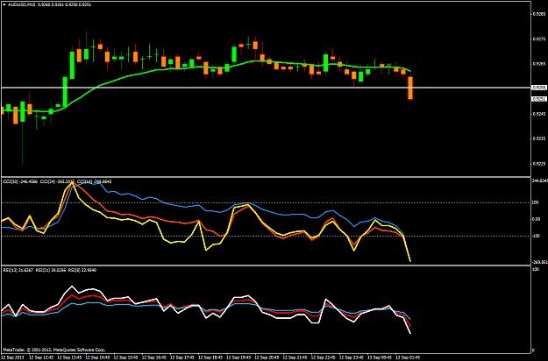Click the CCI -100 level label
Image resolution: width=548 pixels, height=361 pixels.
tap(537, 236)
